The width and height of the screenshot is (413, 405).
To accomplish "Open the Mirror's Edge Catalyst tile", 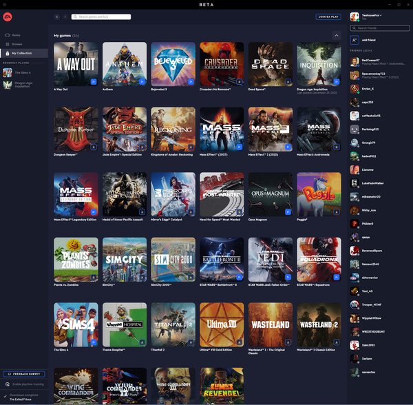I will pyautogui.click(x=173, y=194).
